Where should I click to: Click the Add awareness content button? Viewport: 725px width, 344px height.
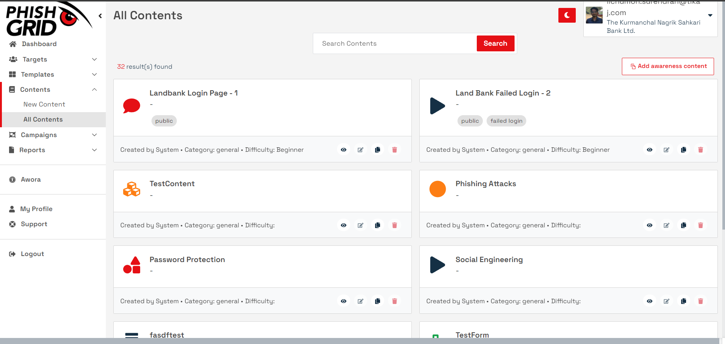click(x=668, y=66)
